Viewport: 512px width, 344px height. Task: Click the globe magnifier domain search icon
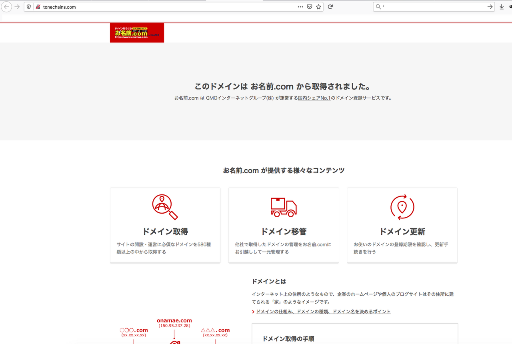[x=165, y=207]
